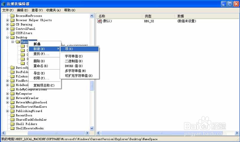Click the NewShortcutHandlers folder icon
This screenshot has height=142, width=240.
pos(12,106)
